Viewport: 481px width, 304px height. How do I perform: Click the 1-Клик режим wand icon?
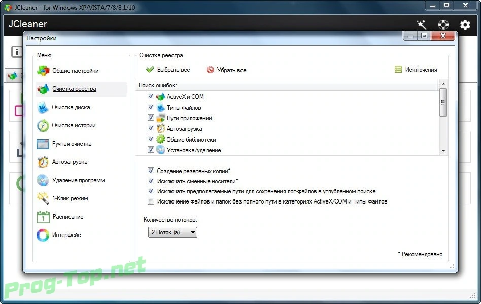click(43, 198)
